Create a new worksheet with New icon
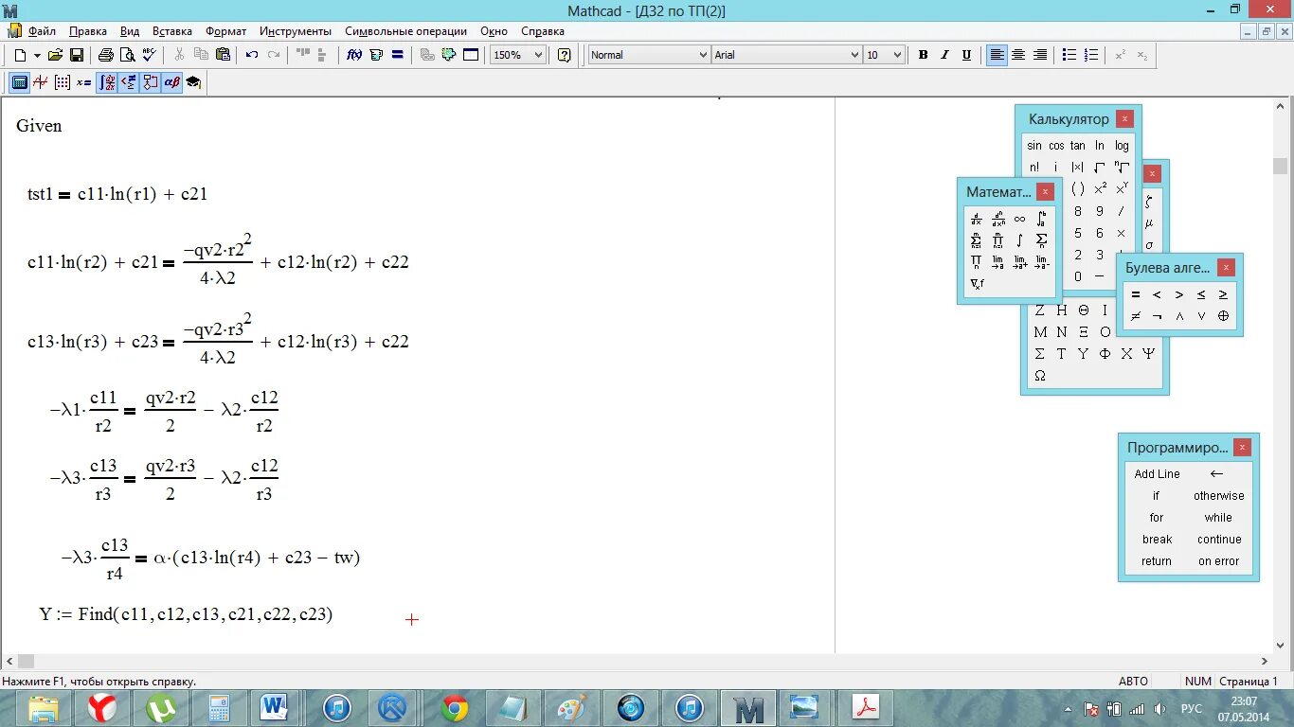The width and height of the screenshot is (1294, 727). [x=20, y=55]
